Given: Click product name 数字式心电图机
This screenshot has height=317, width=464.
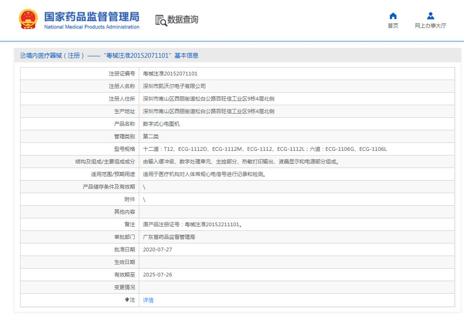Looking at the screenshot, I should pyautogui.click(x=161, y=124).
